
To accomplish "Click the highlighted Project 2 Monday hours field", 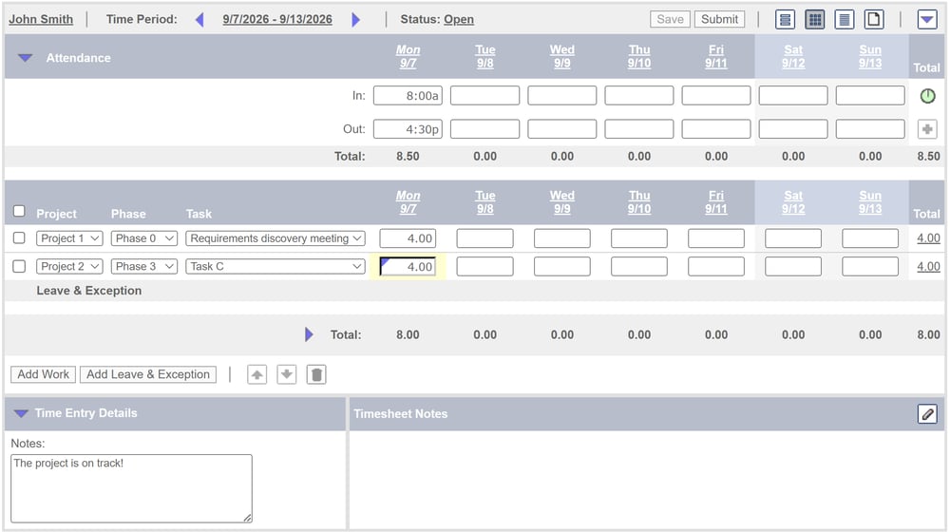I will point(408,267).
